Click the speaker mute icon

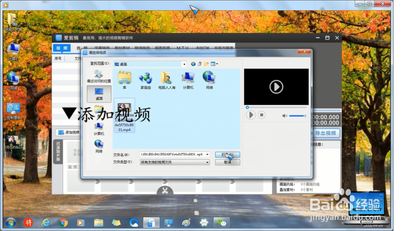(x=285, y=116)
